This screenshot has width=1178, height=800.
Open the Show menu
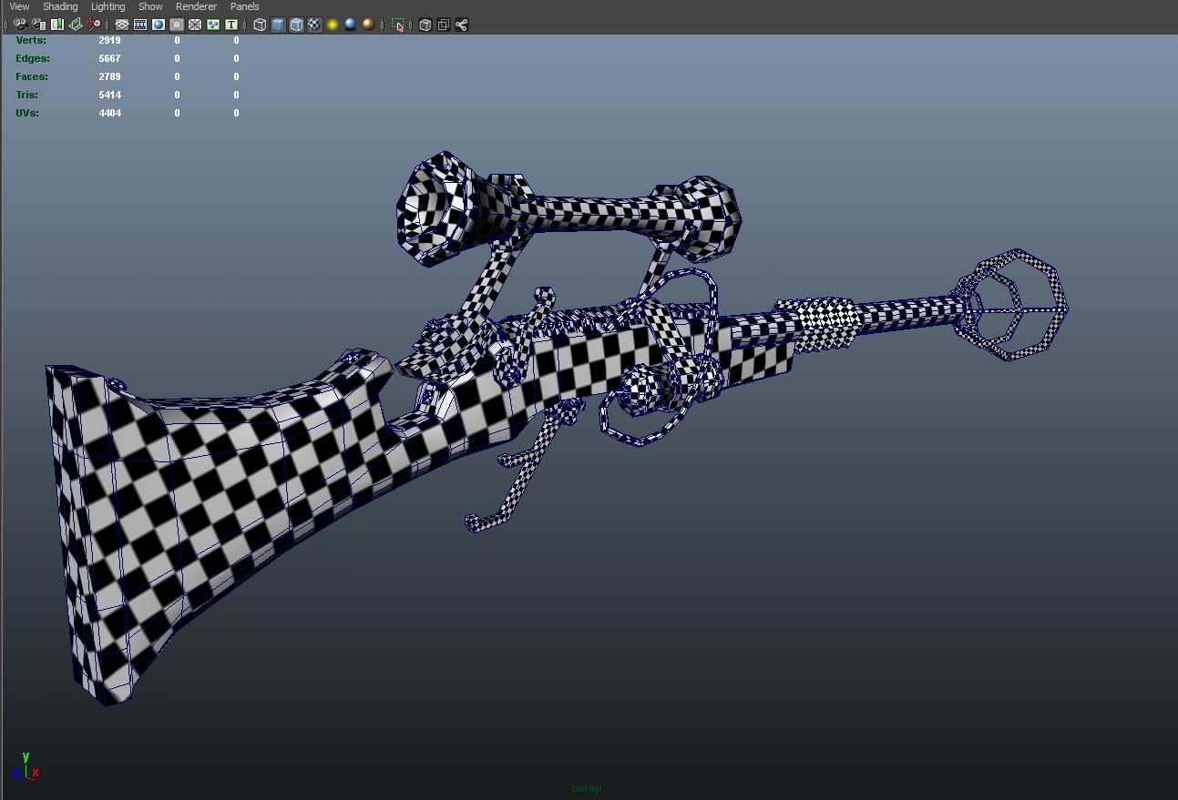[x=150, y=6]
